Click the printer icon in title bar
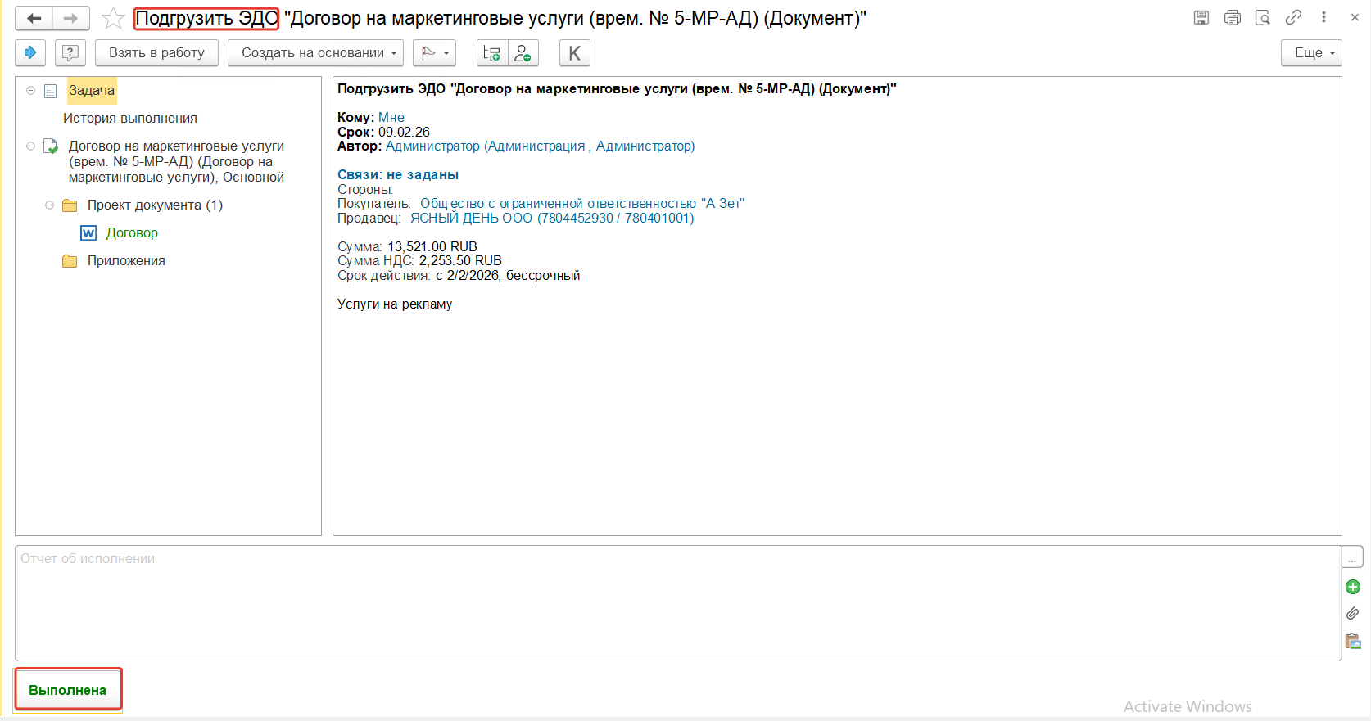This screenshot has height=721, width=1371. (x=1232, y=17)
